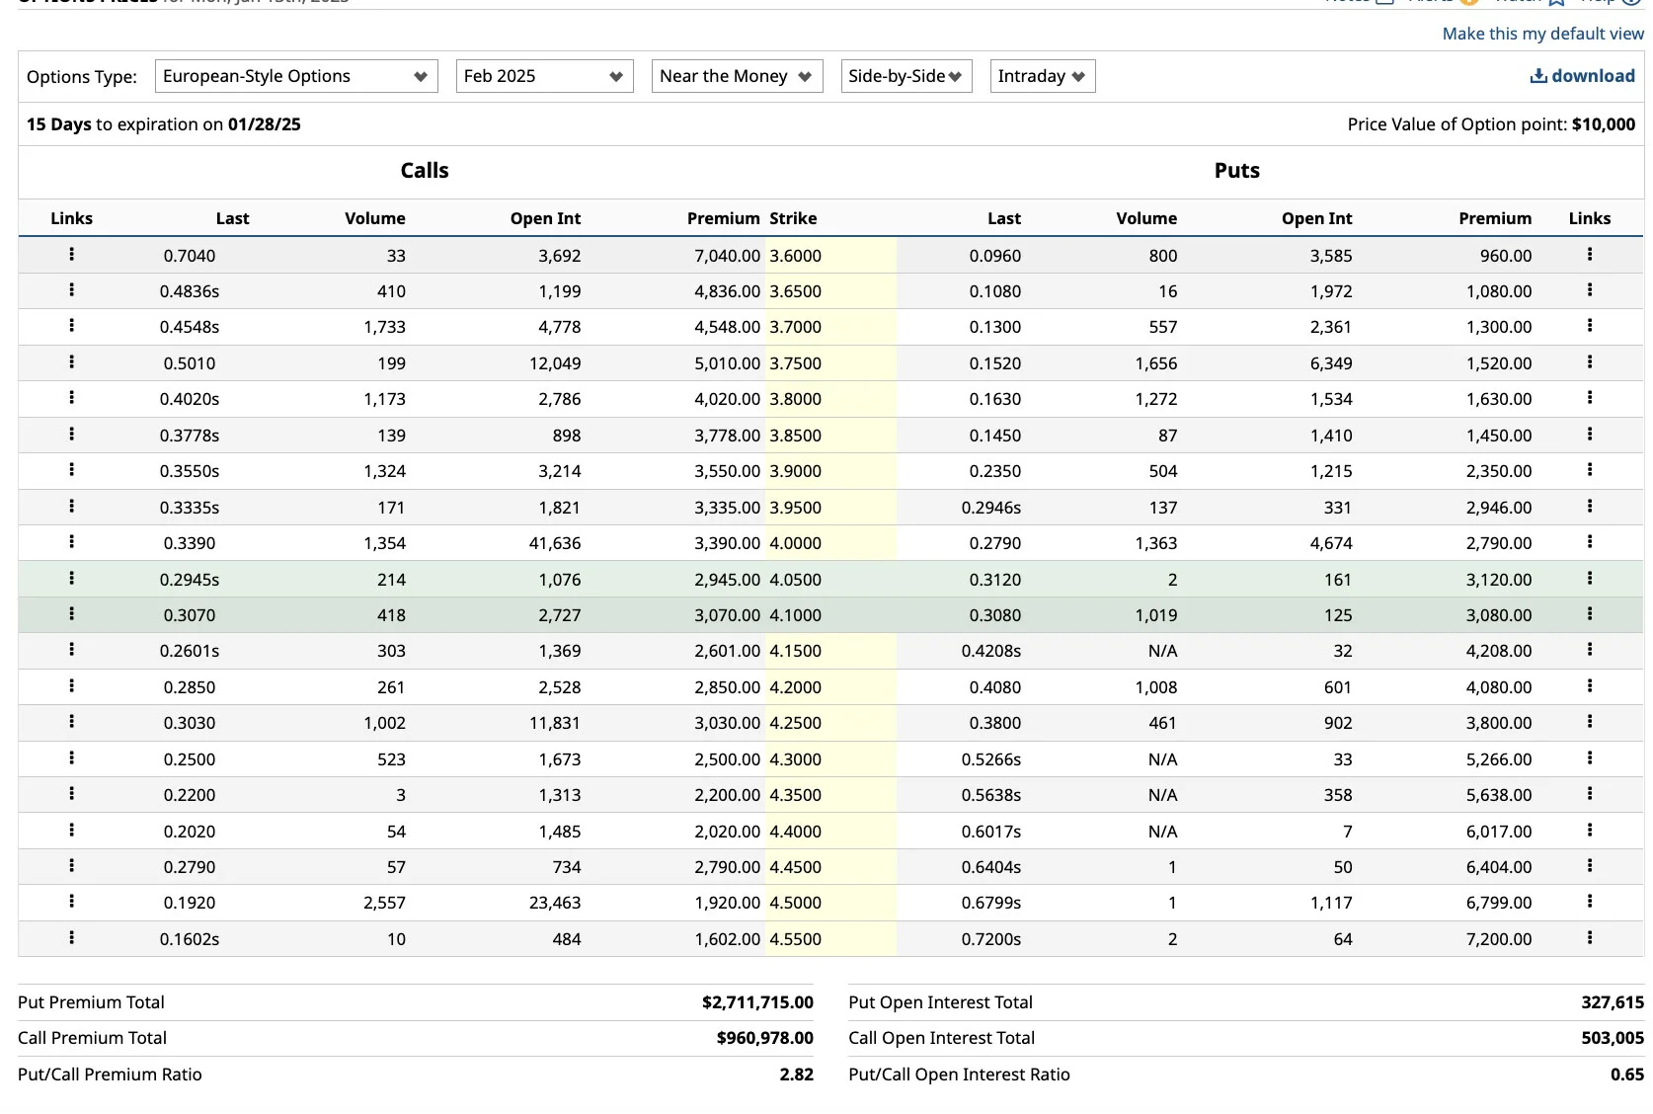Screen dimensions: 1653x1114
Task: Click the download link
Action: 1582,76
